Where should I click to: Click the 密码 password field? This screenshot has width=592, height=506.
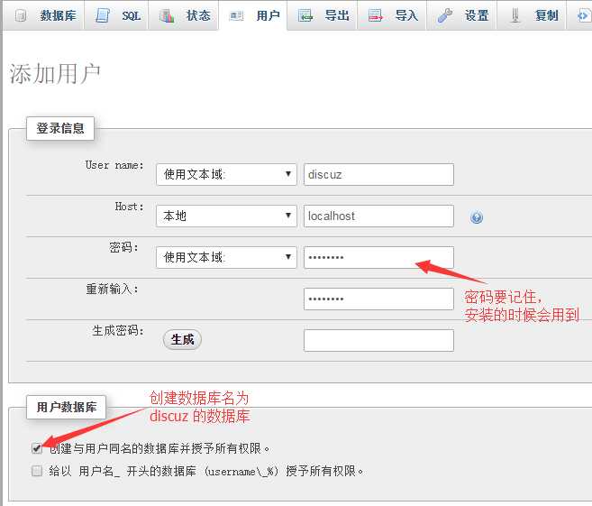click(378, 258)
